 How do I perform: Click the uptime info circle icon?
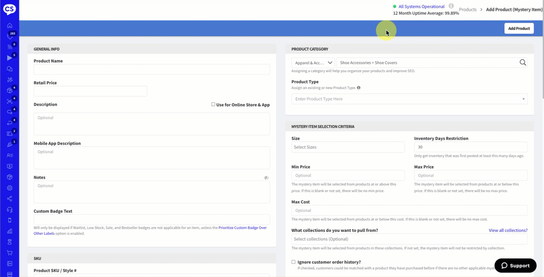pyautogui.click(x=451, y=6)
